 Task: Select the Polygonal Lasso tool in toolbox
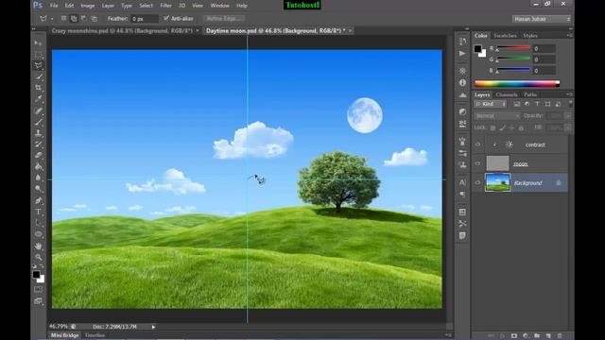pyautogui.click(x=38, y=65)
